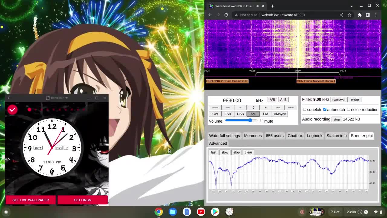387x218 pixels.
Task: Clear the S-meter plot
Action: pos(248,152)
